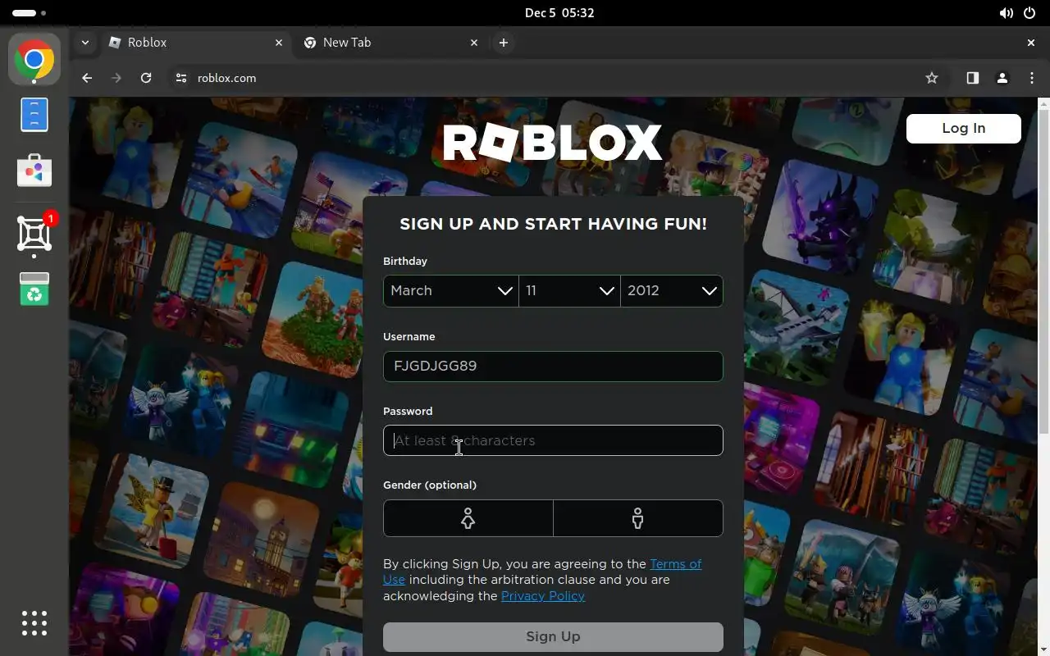
Task: Click the page vertical scrollbar
Action: tap(1043, 271)
